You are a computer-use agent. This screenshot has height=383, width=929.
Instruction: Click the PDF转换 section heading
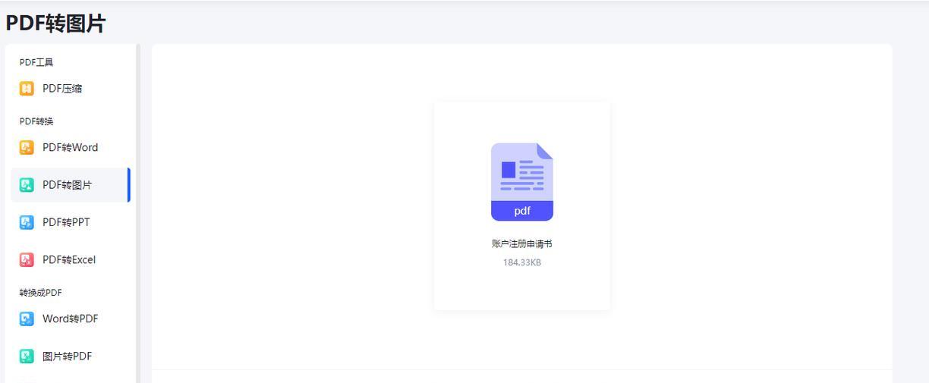pos(36,121)
